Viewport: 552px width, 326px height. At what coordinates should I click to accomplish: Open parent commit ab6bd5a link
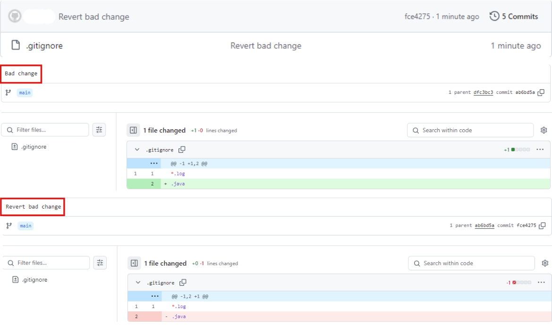point(484,226)
